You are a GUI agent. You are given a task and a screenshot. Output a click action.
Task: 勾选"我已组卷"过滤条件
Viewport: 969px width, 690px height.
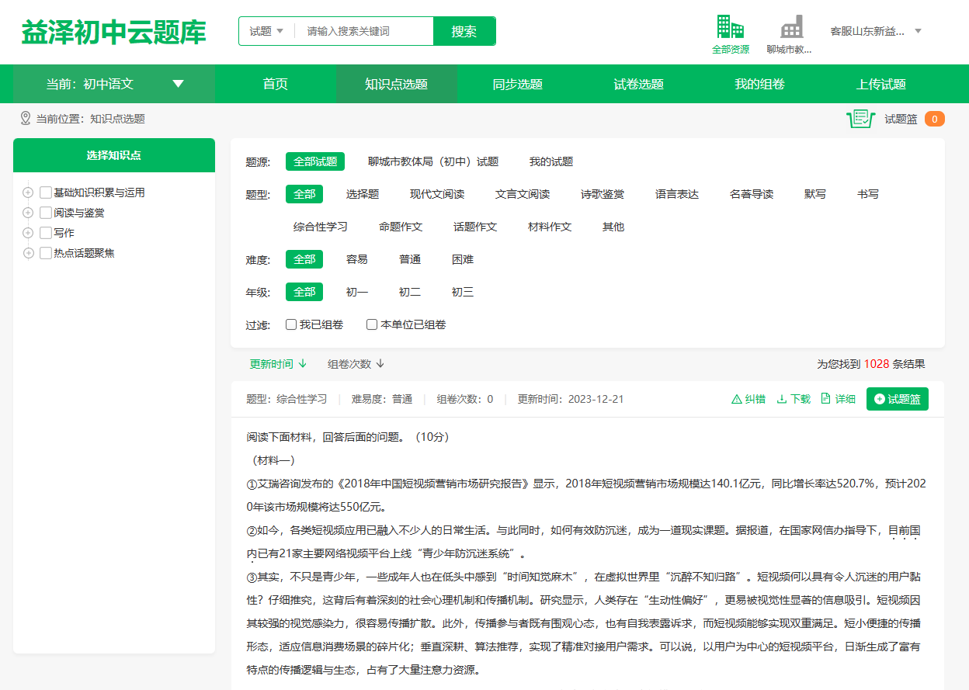pos(291,324)
